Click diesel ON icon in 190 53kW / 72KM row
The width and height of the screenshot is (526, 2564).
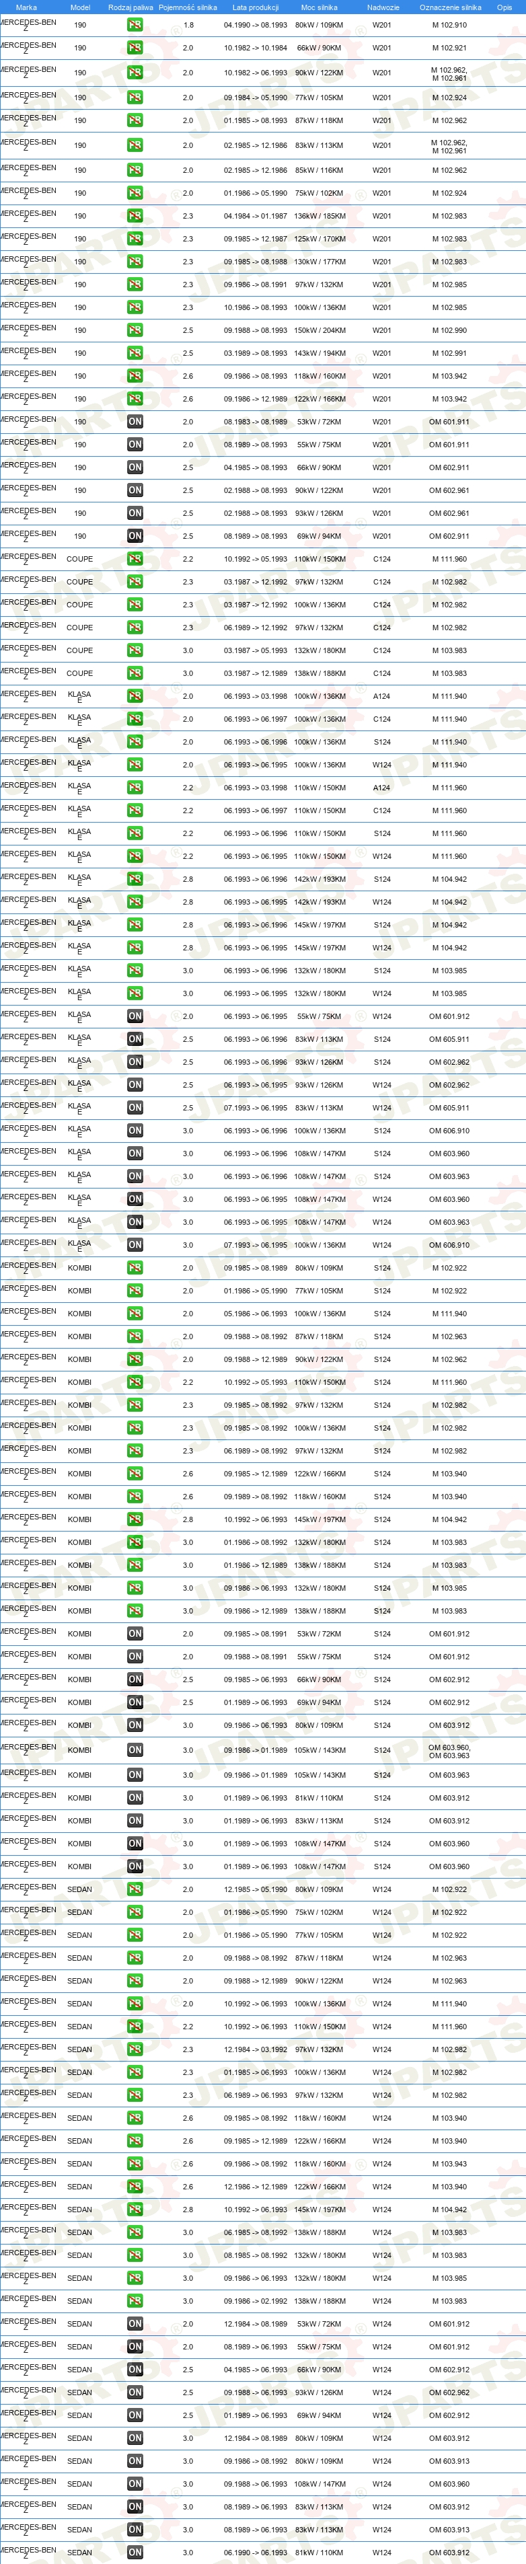pos(135,422)
